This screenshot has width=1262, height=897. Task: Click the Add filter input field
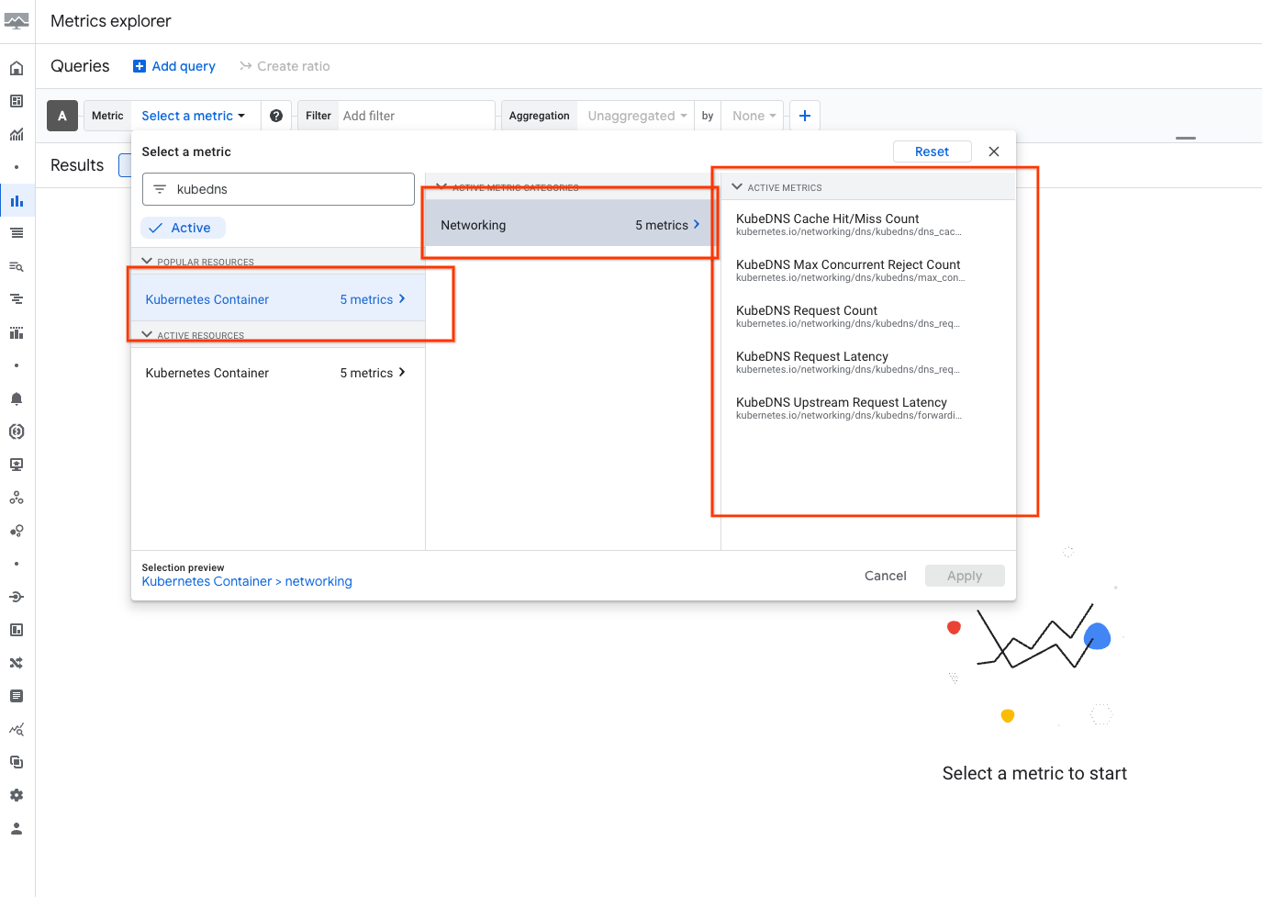(x=417, y=116)
